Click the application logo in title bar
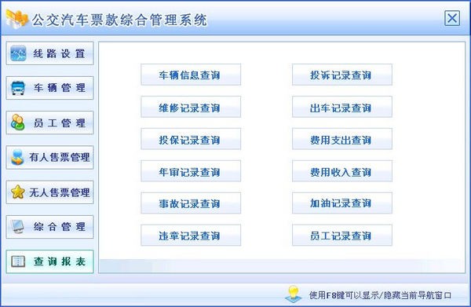 [17, 19]
